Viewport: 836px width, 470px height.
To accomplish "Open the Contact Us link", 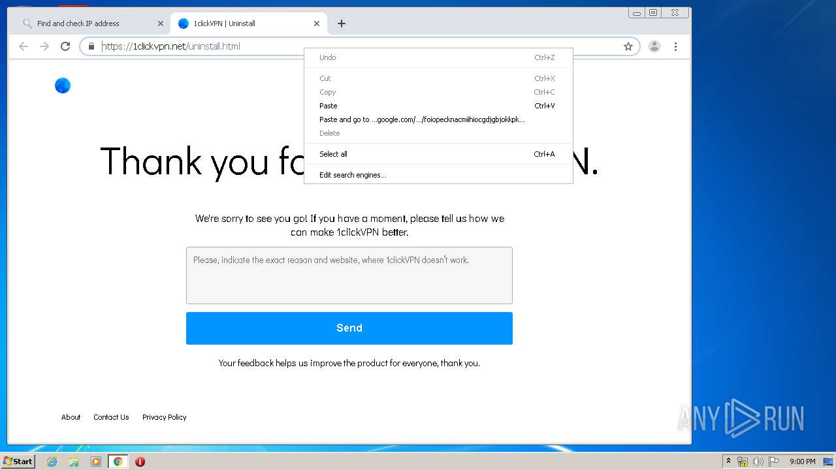I will tap(111, 417).
